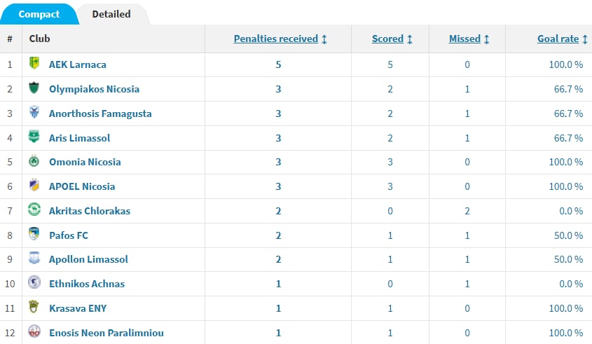Click the APOEL Nicosia crest icon

[34, 186]
